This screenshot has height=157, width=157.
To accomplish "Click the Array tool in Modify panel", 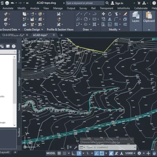I will pos(116,24).
